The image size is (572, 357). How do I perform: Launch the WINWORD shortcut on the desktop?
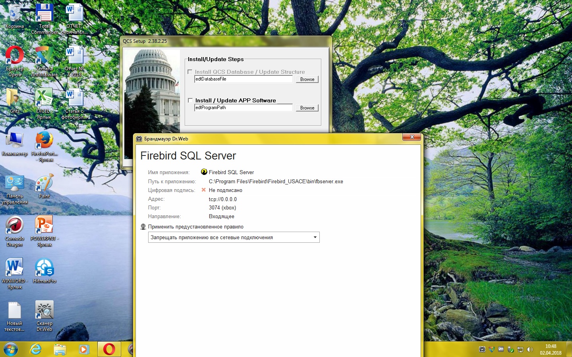click(15, 274)
